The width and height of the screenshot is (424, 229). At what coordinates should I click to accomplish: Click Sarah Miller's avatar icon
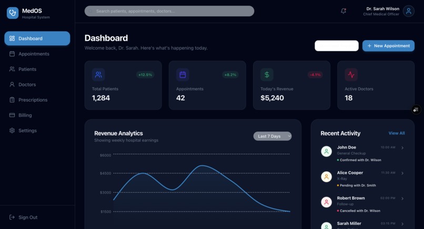[x=326, y=226]
